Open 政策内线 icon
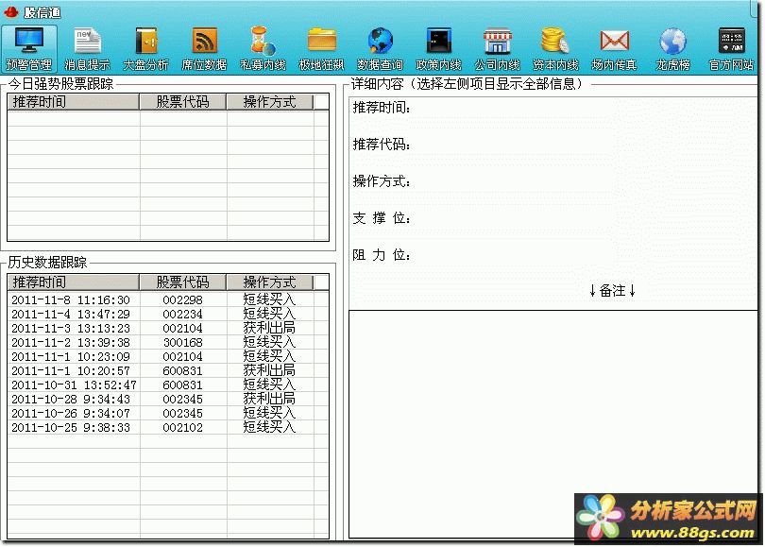The width and height of the screenshot is (765, 547). [x=438, y=48]
